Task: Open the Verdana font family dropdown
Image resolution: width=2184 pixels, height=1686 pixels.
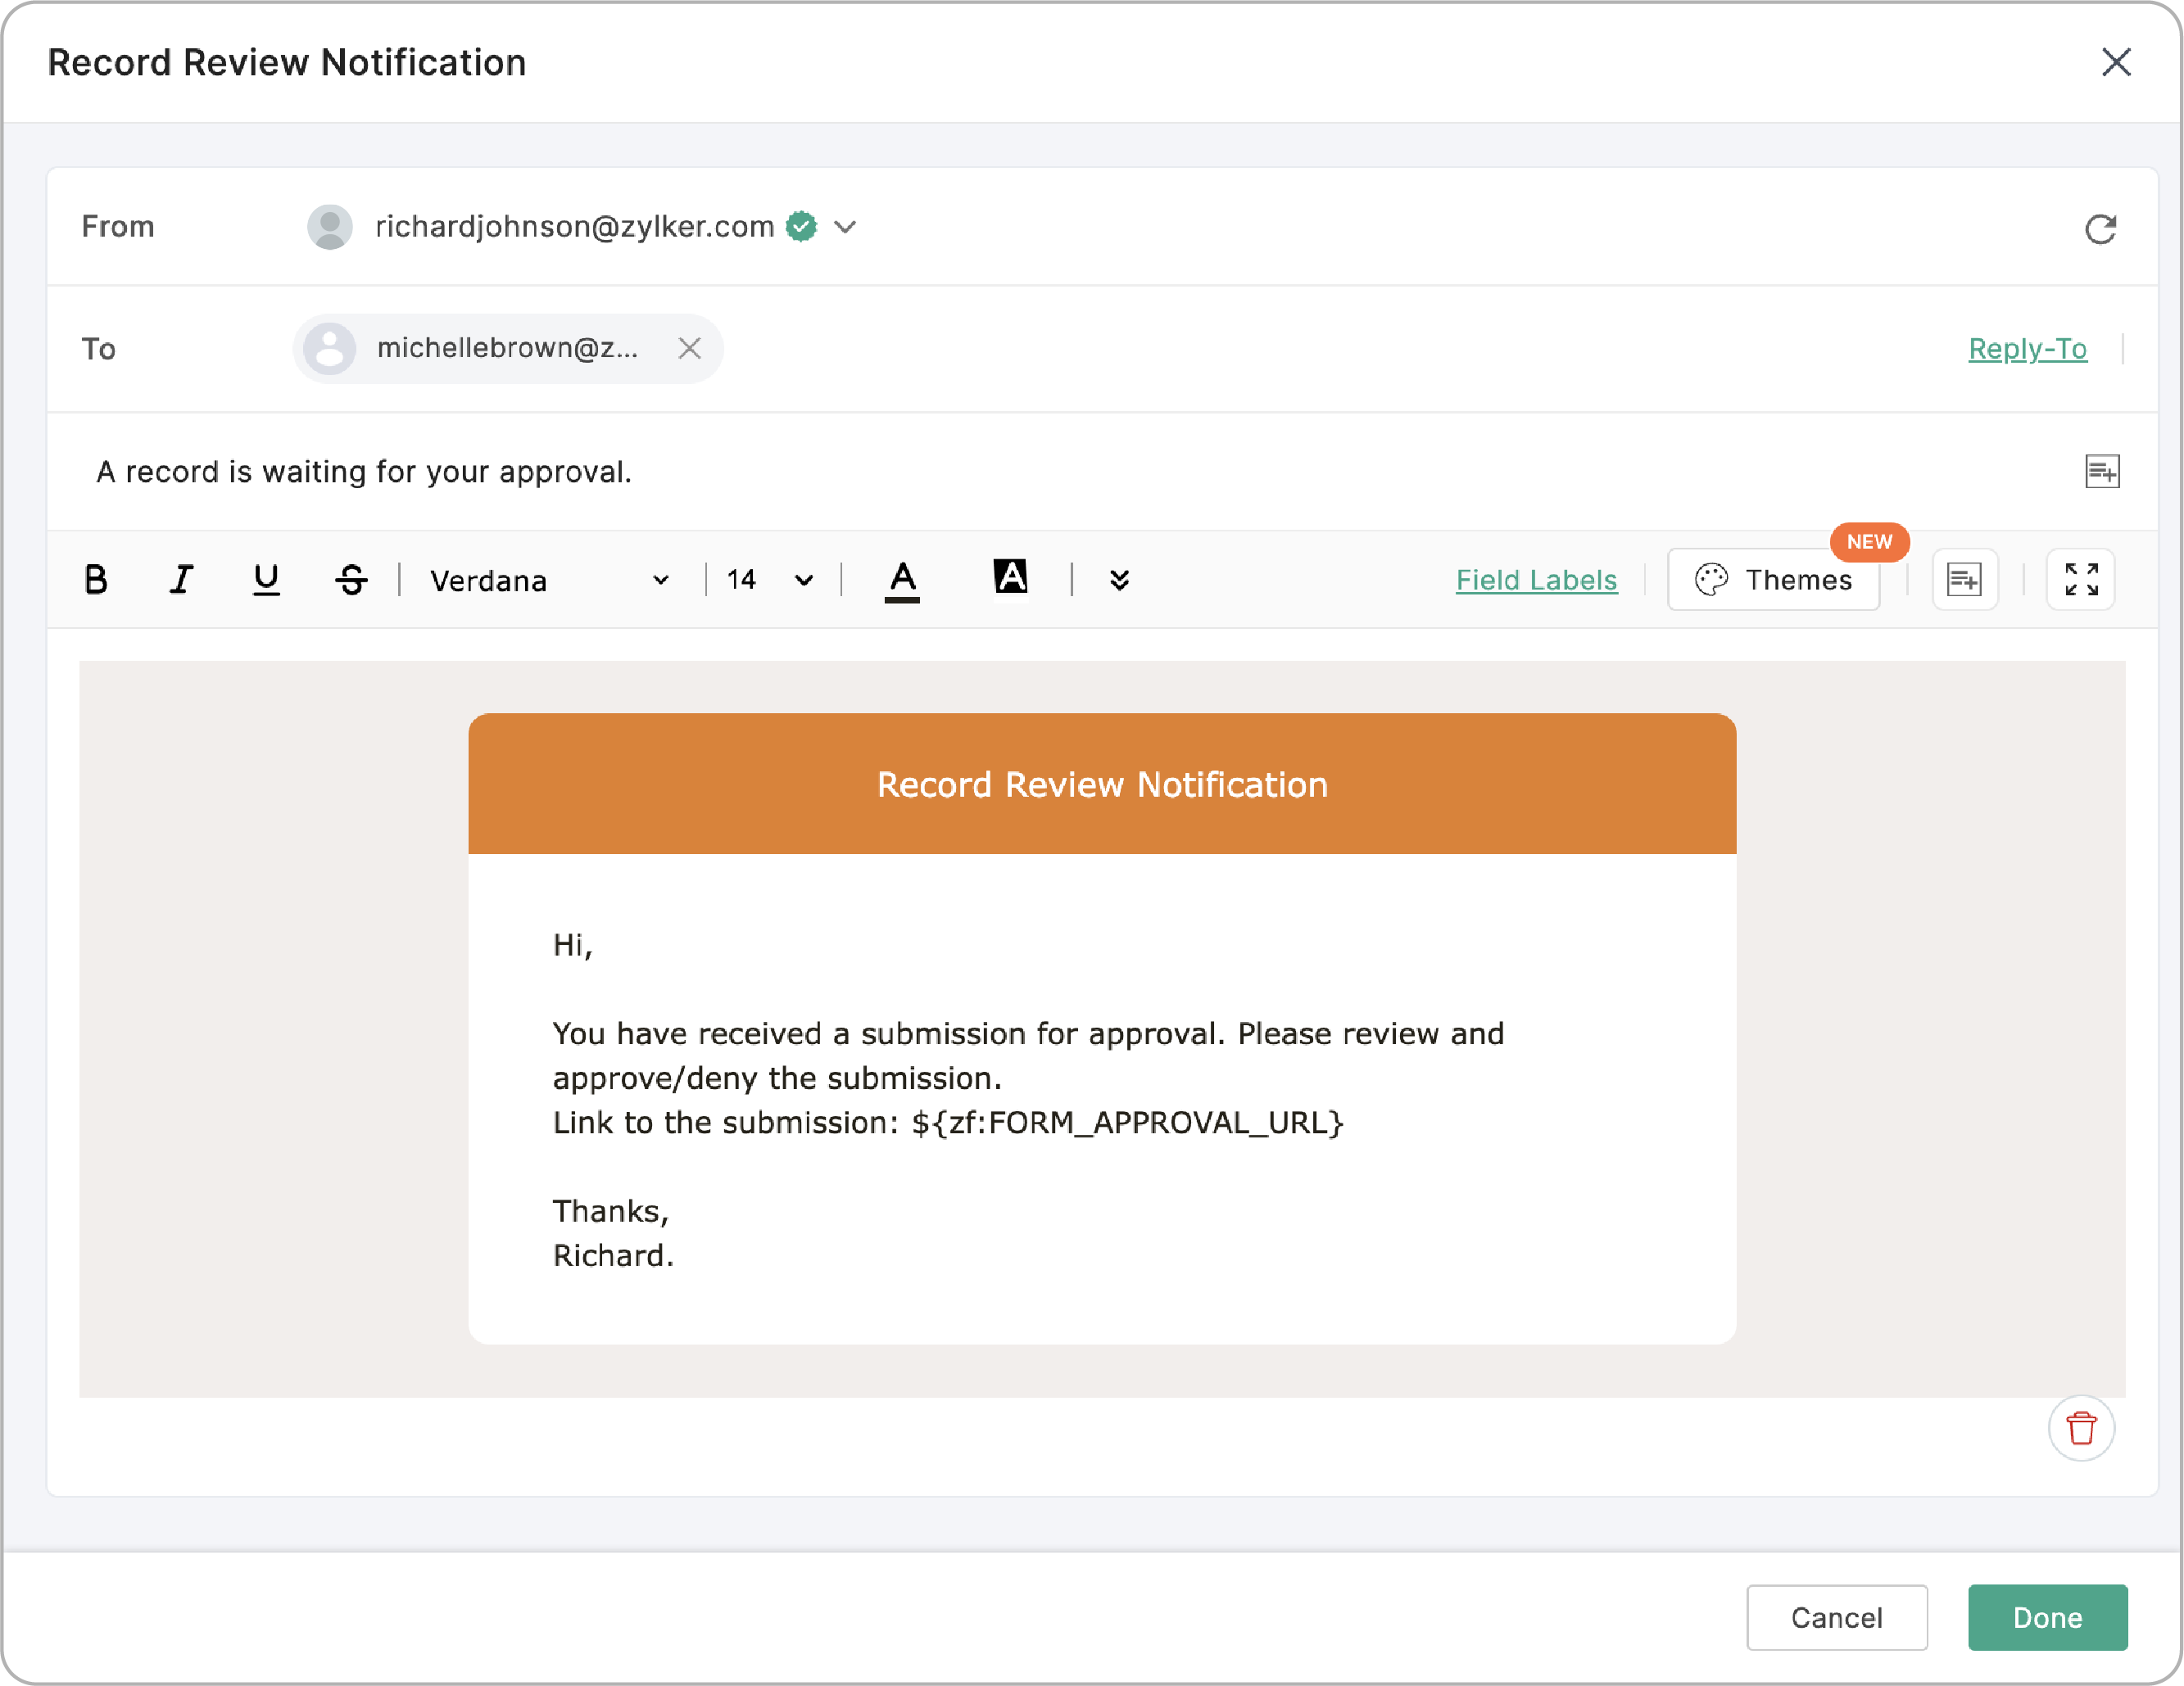Action: tap(549, 581)
